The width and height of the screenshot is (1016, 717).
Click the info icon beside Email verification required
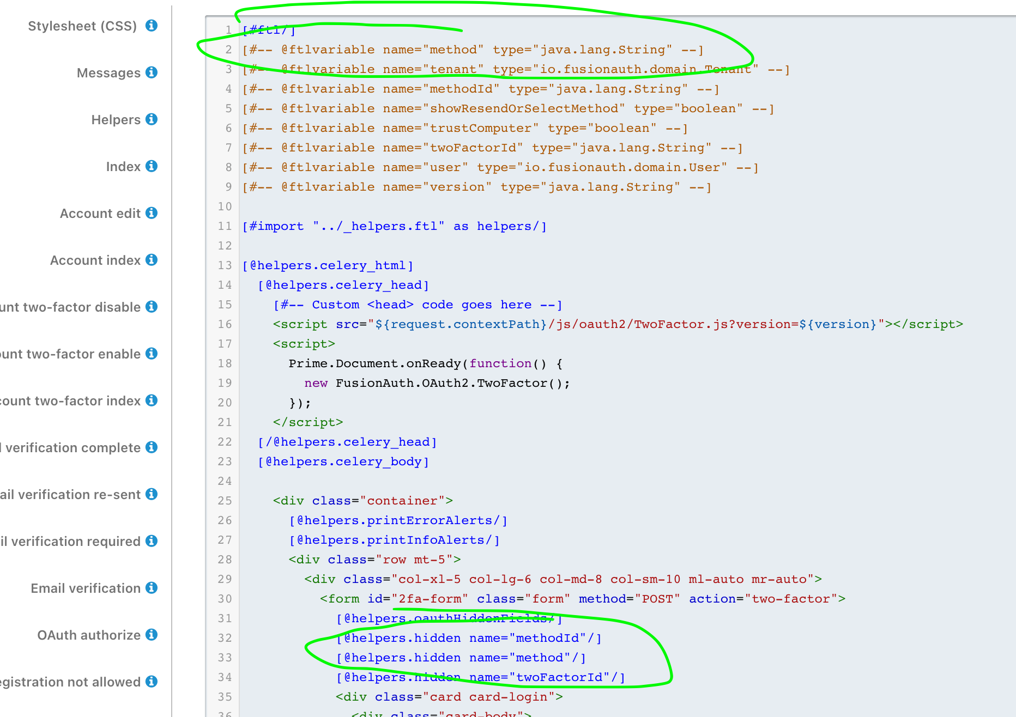[150, 541]
